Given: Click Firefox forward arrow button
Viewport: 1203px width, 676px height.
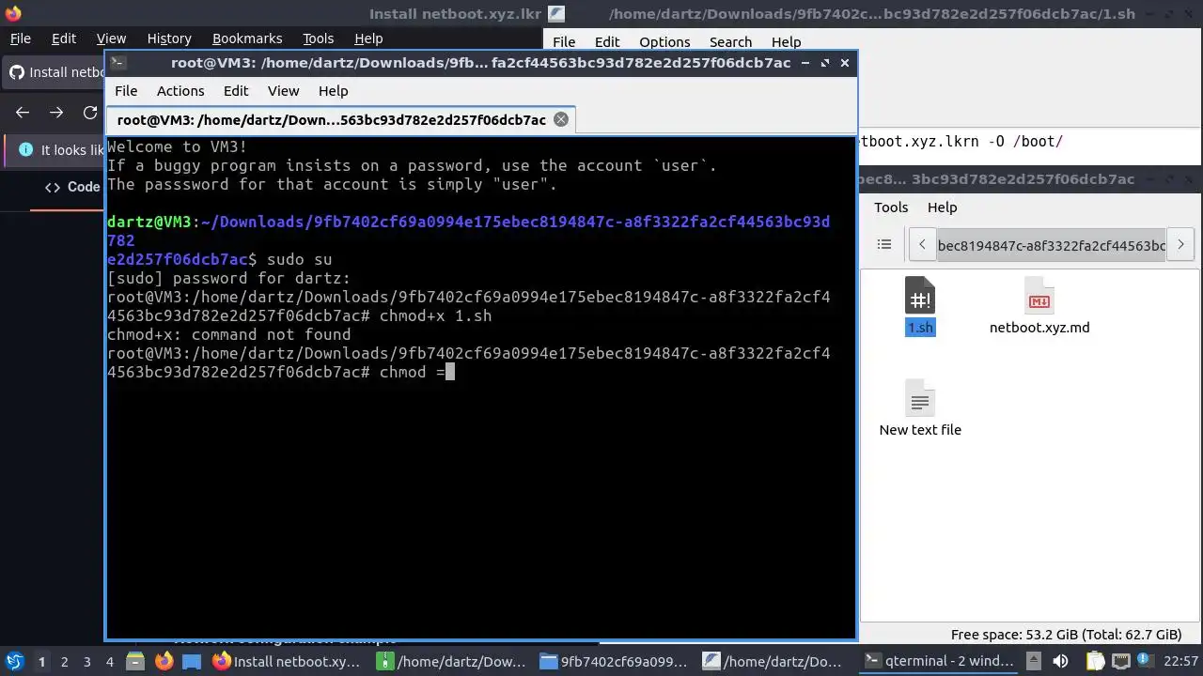Looking at the screenshot, I should click(x=56, y=113).
